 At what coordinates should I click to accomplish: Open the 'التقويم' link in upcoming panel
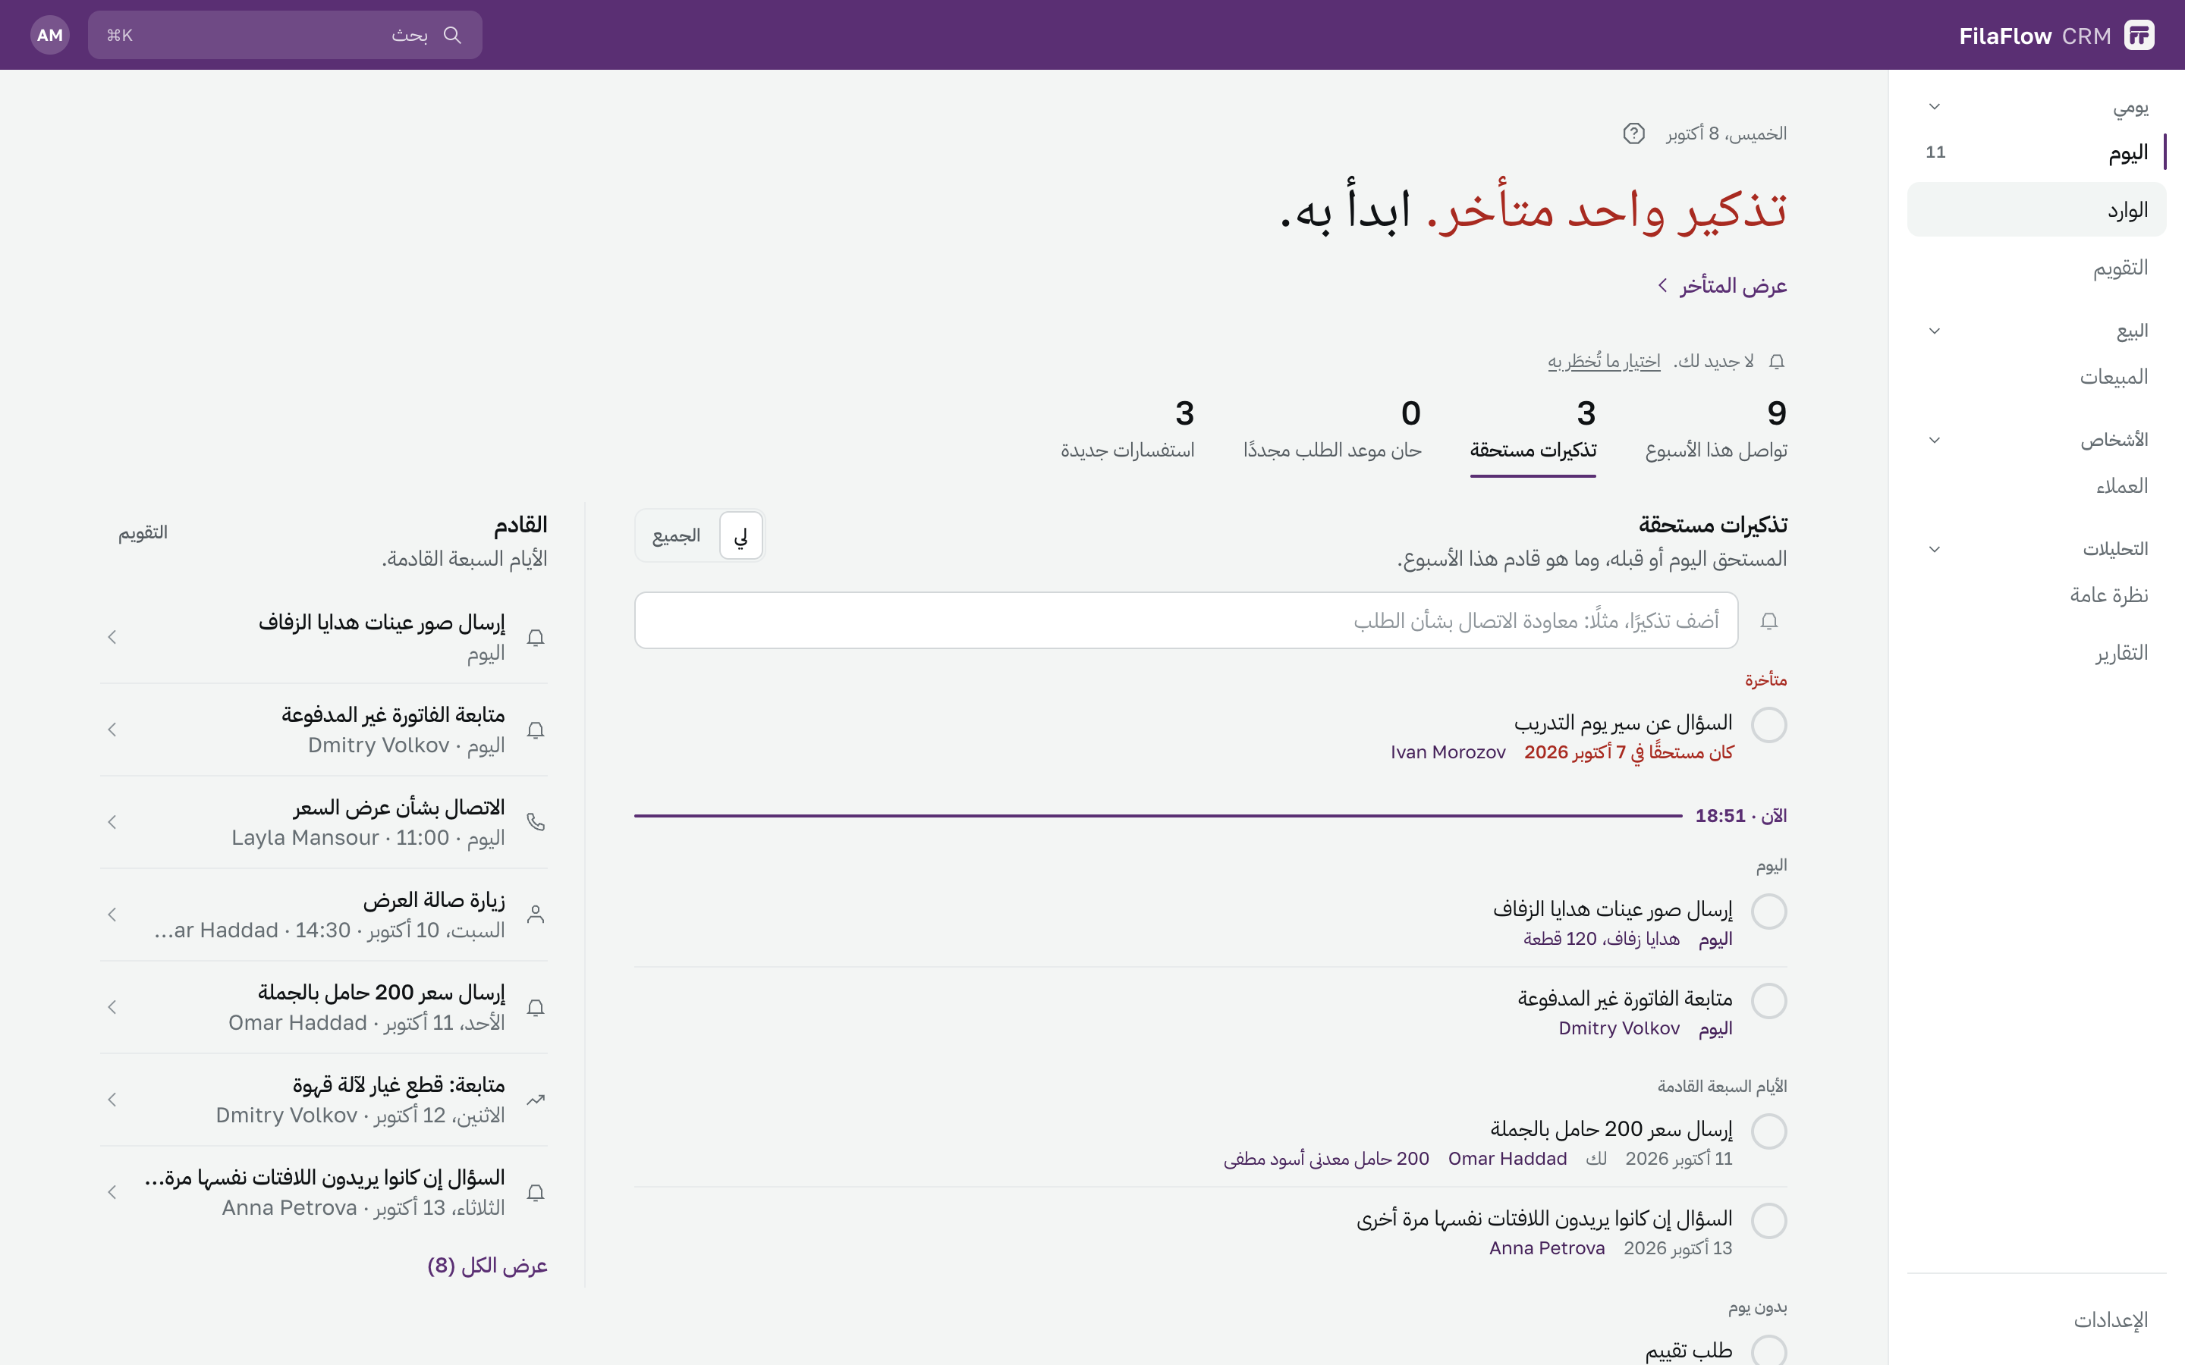[143, 532]
